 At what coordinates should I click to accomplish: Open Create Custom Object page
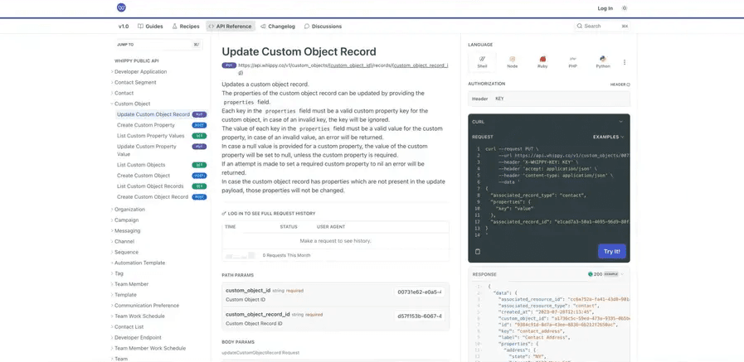(x=162, y=176)
